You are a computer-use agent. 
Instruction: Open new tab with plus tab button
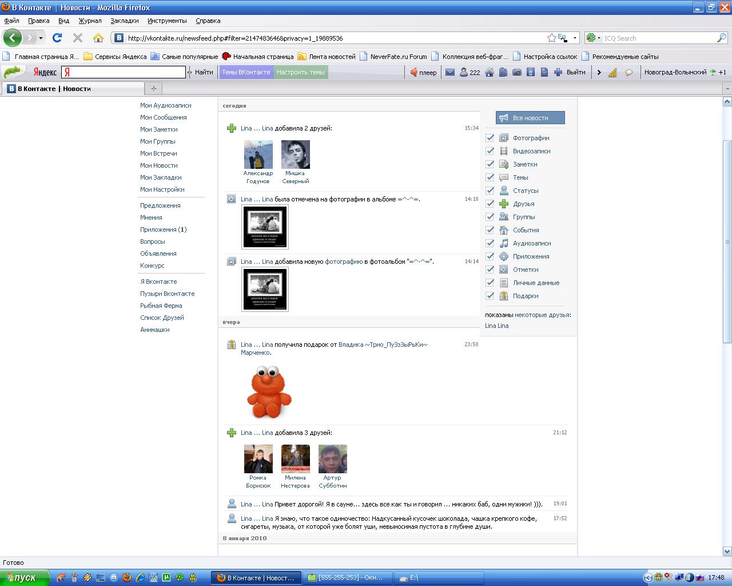(153, 88)
